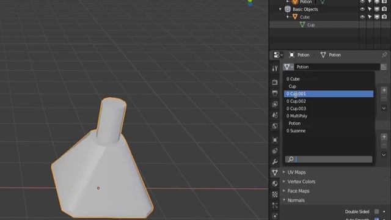
Task: Open the Material properties tab
Action: (275, 183)
